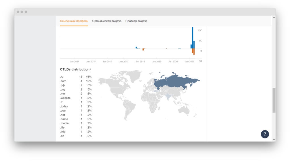The width and height of the screenshot is (290, 162).
Task: Click the scrollbar down arrow
Action: [274, 140]
